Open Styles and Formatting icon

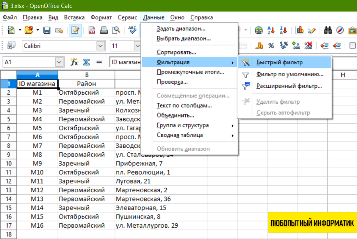tap(11, 46)
